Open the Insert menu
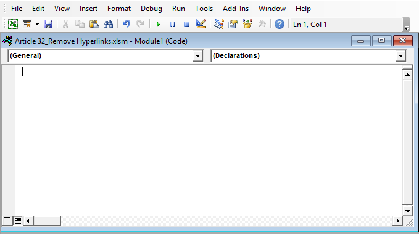419x234 pixels. 88,9
